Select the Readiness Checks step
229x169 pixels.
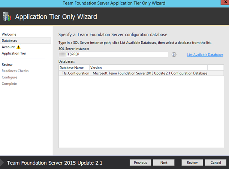[x=15, y=71]
